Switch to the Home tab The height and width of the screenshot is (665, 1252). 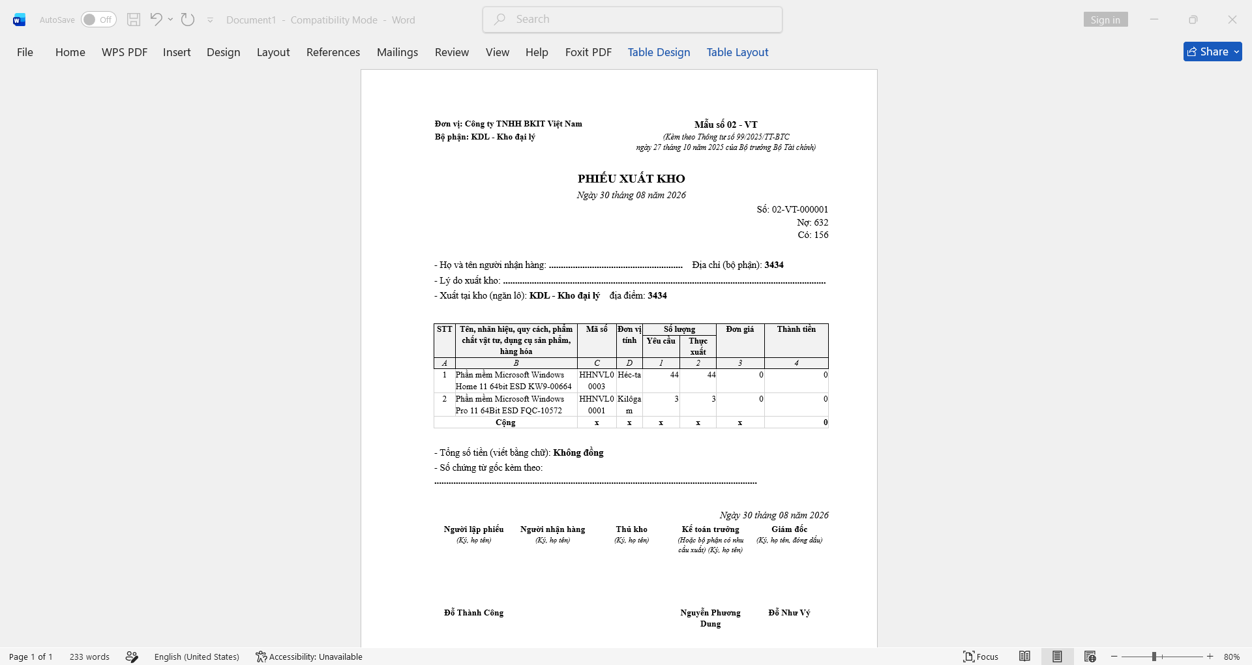pyautogui.click(x=70, y=52)
